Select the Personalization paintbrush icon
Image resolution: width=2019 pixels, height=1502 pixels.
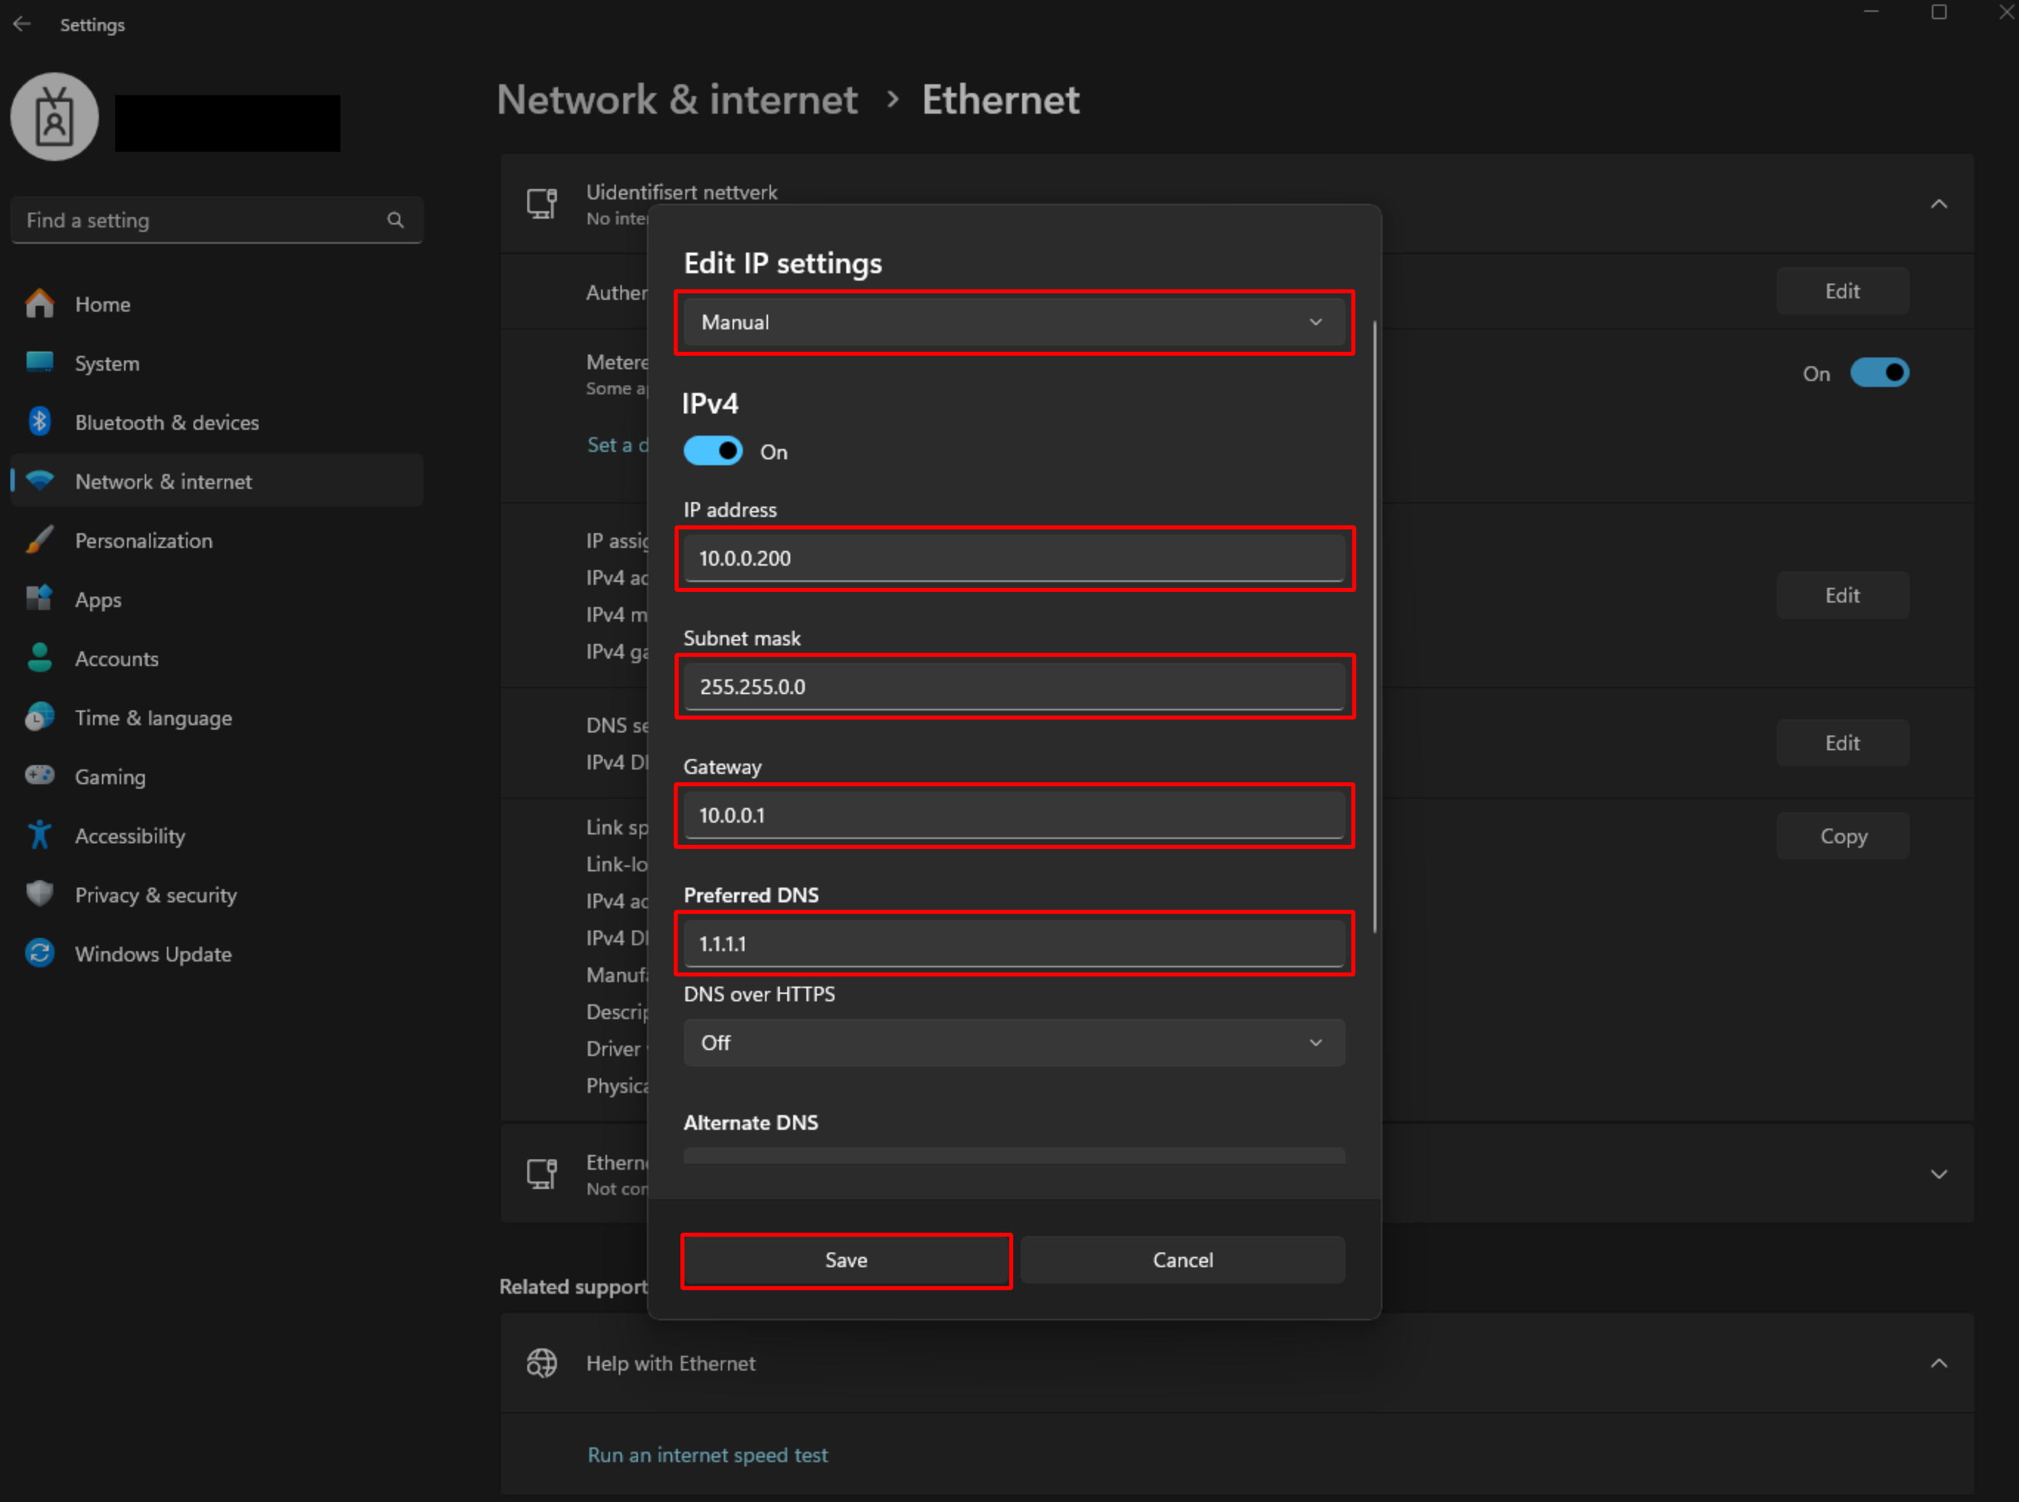40,539
